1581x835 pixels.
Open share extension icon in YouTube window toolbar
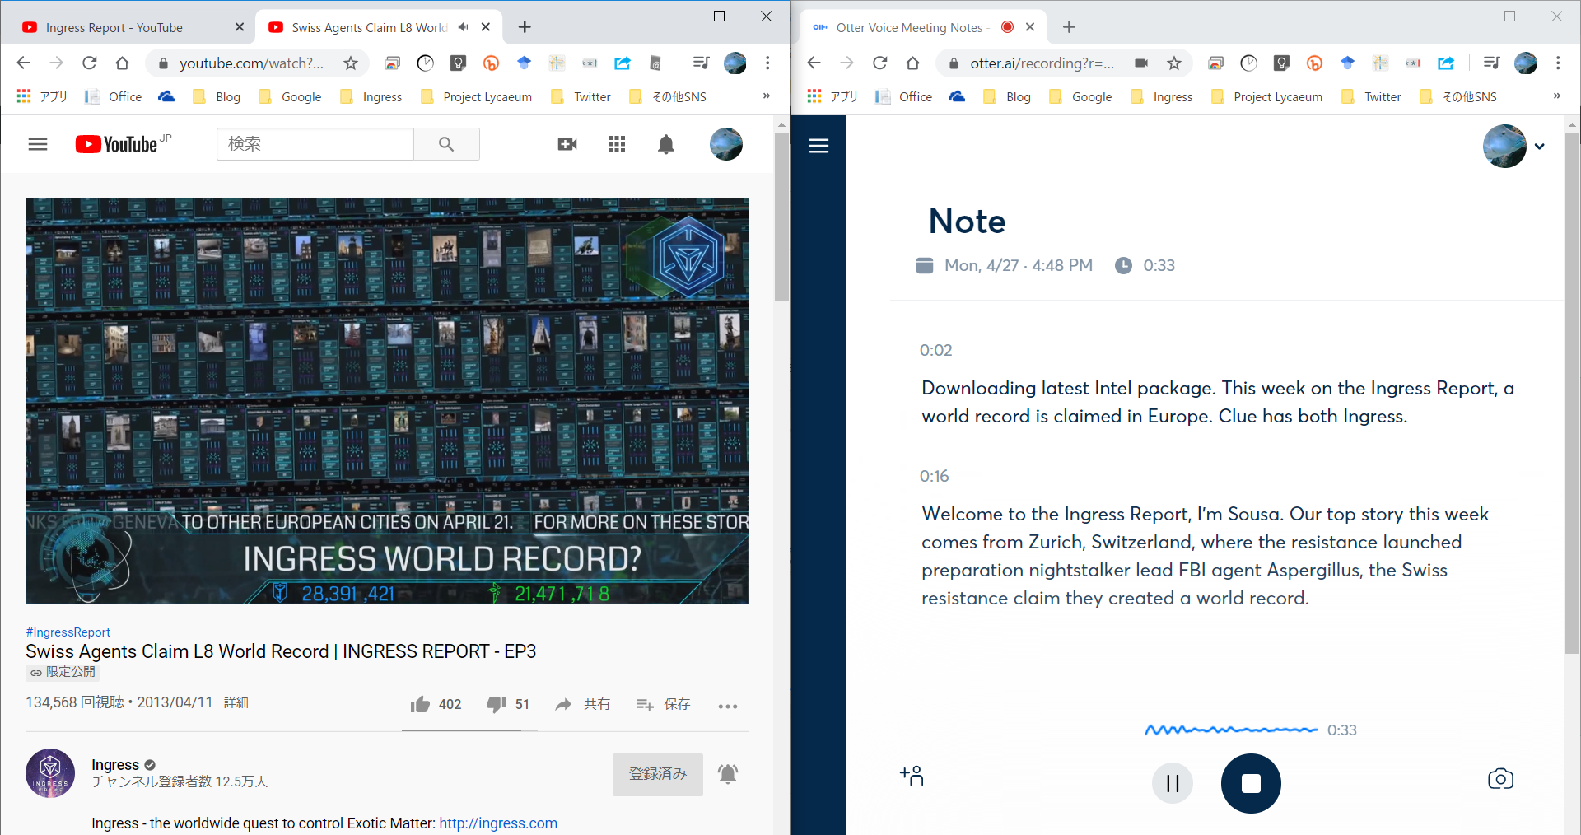click(623, 63)
